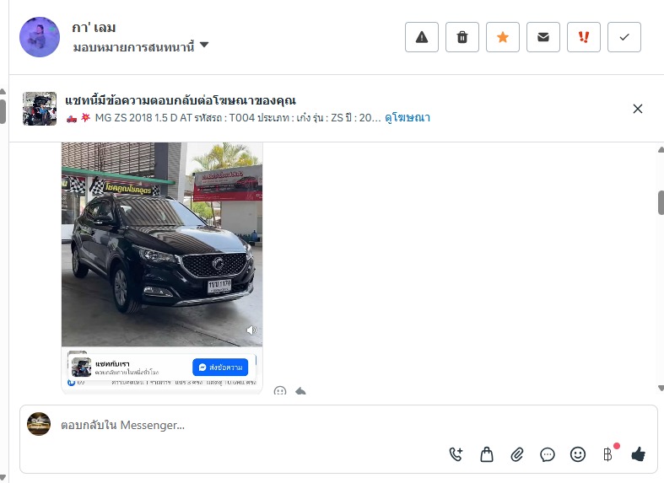Click the ดูโฆษณา link

coord(408,117)
